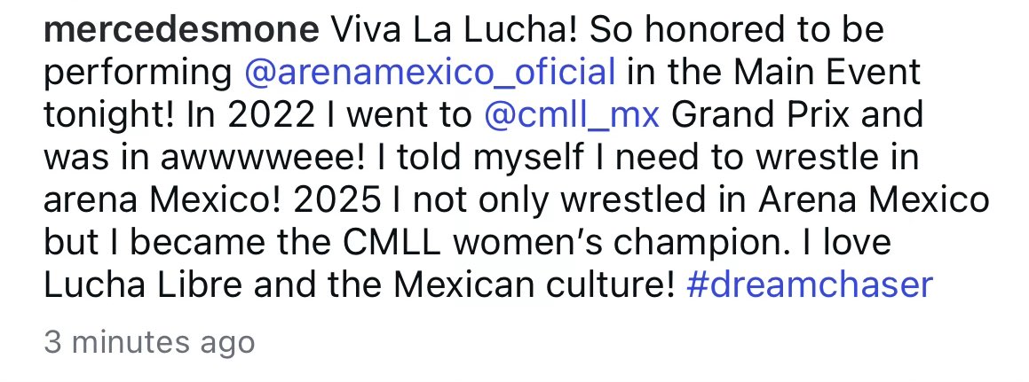Open the #dreamchaser hashtag
The height and width of the screenshot is (382, 1029).
pyautogui.click(x=809, y=285)
